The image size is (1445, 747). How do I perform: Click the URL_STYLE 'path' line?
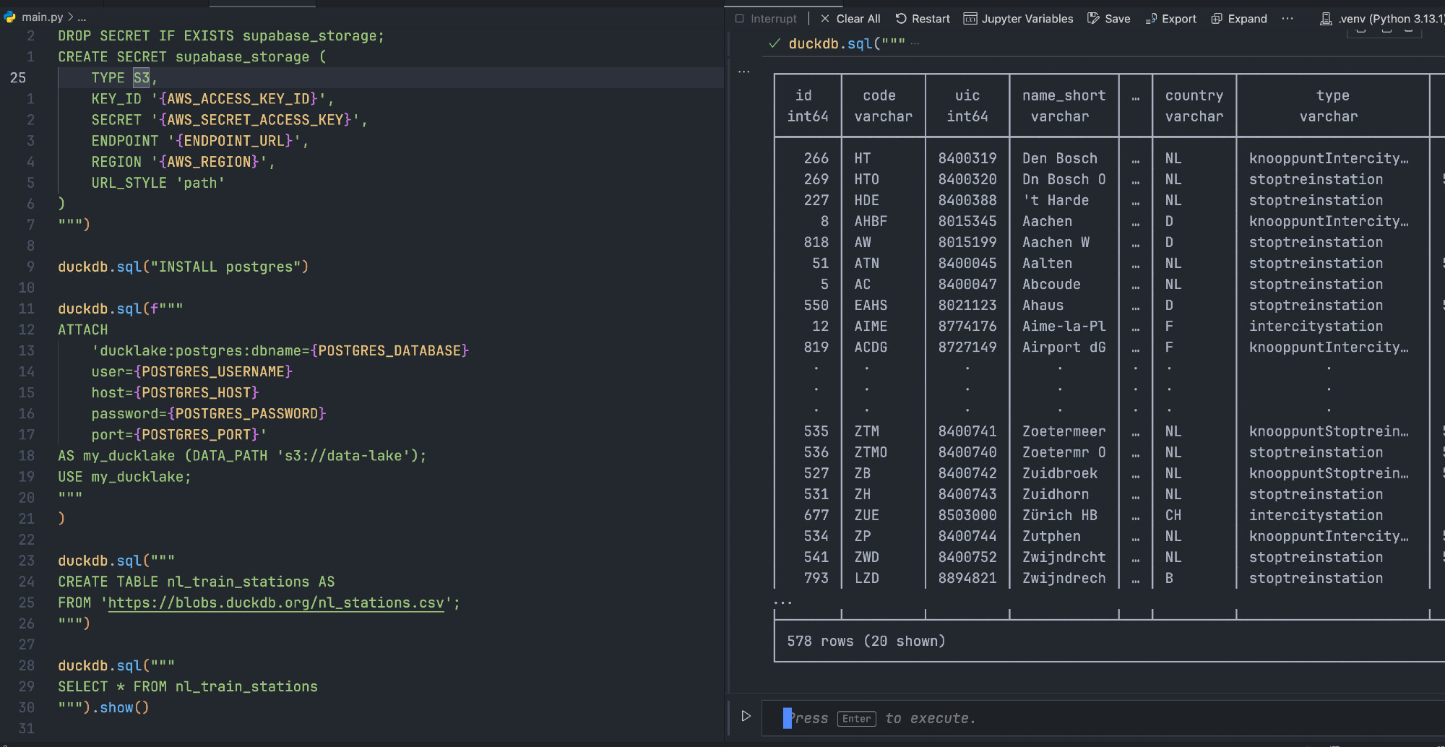click(158, 183)
